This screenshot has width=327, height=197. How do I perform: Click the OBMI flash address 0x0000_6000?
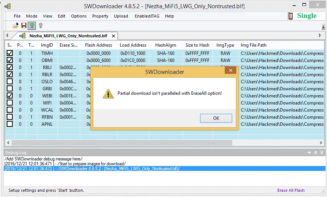(x=99, y=60)
